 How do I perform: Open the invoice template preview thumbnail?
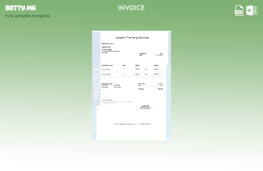[131, 85]
